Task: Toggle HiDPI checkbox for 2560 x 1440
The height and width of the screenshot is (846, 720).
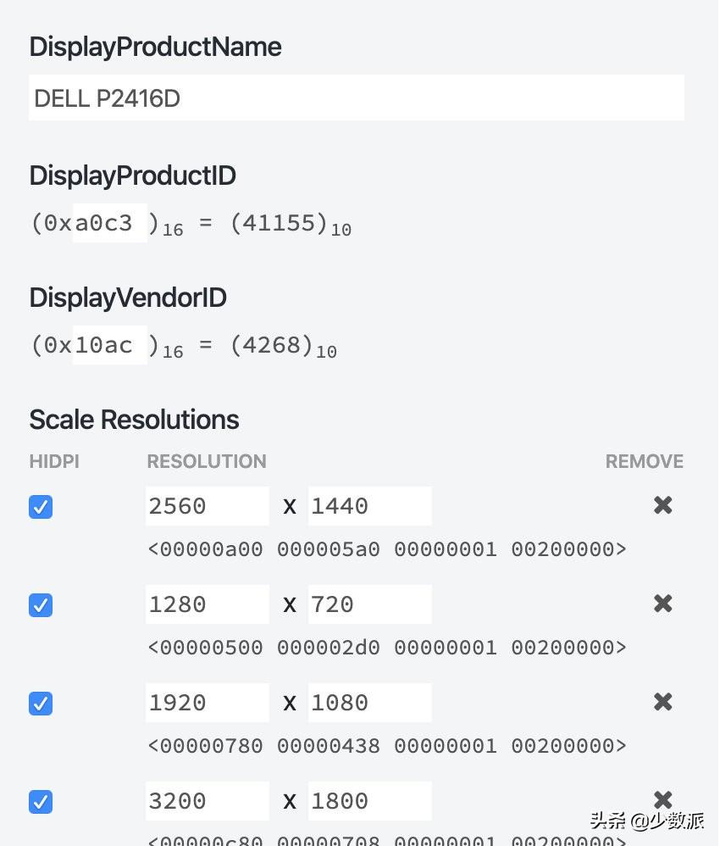Action: pyautogui.click(x=41, y=507)
